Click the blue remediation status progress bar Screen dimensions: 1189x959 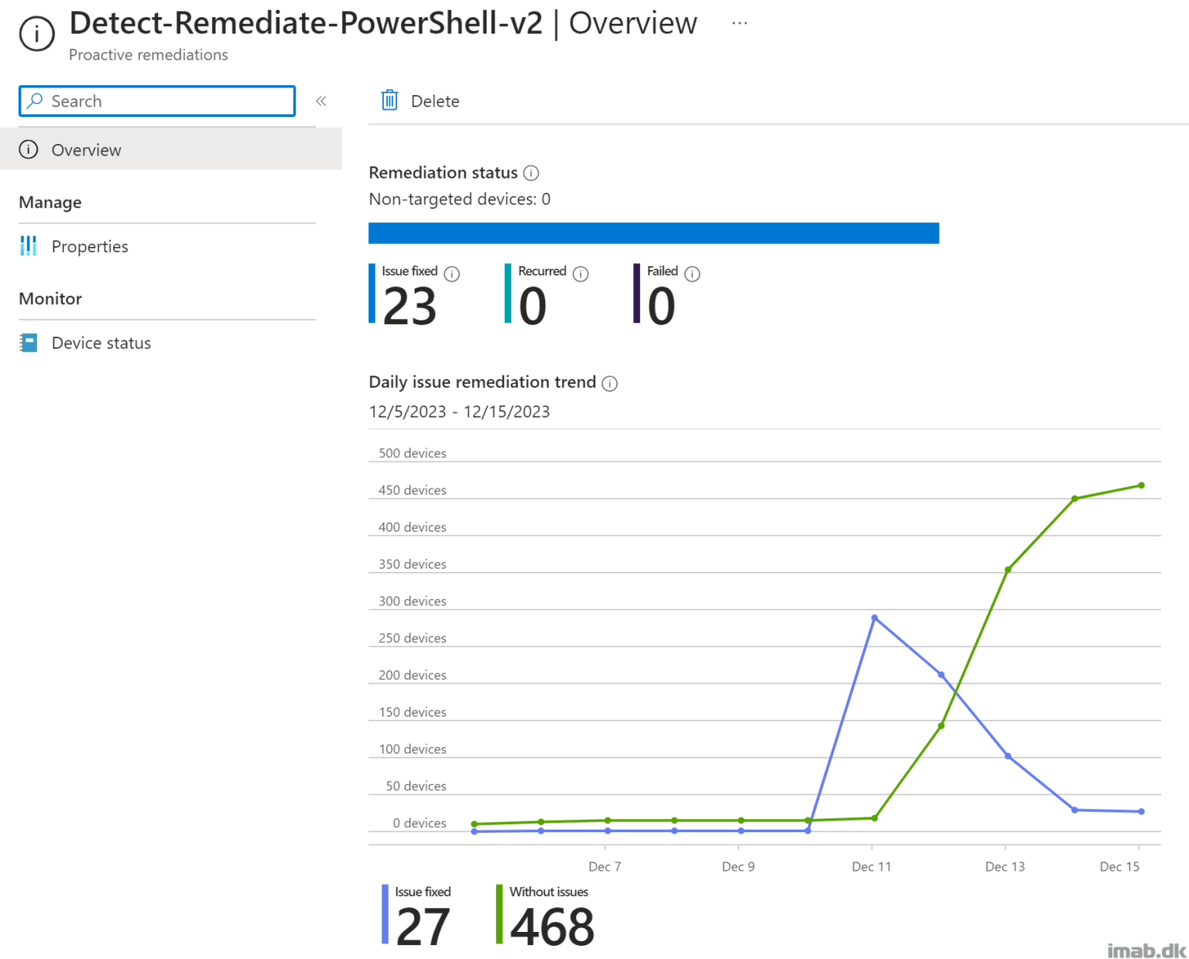[x=654, y=233]
